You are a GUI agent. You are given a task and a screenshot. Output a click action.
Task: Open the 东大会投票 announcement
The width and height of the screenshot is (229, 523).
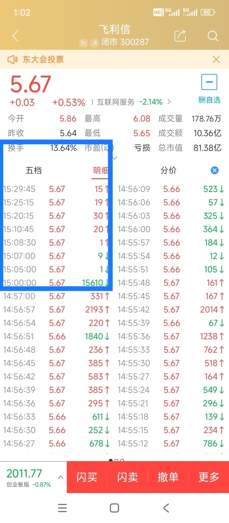point(43,59)
